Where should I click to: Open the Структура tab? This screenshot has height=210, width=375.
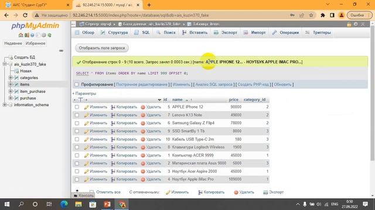click(x=114, y=33)
